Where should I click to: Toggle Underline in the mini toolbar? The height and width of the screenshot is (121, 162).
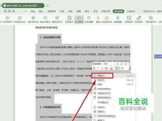[x=102, y=68]
